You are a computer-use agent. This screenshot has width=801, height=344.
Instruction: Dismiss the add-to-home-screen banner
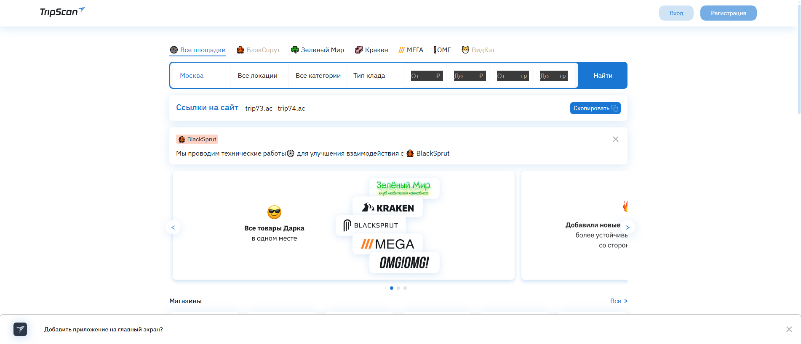789,329
